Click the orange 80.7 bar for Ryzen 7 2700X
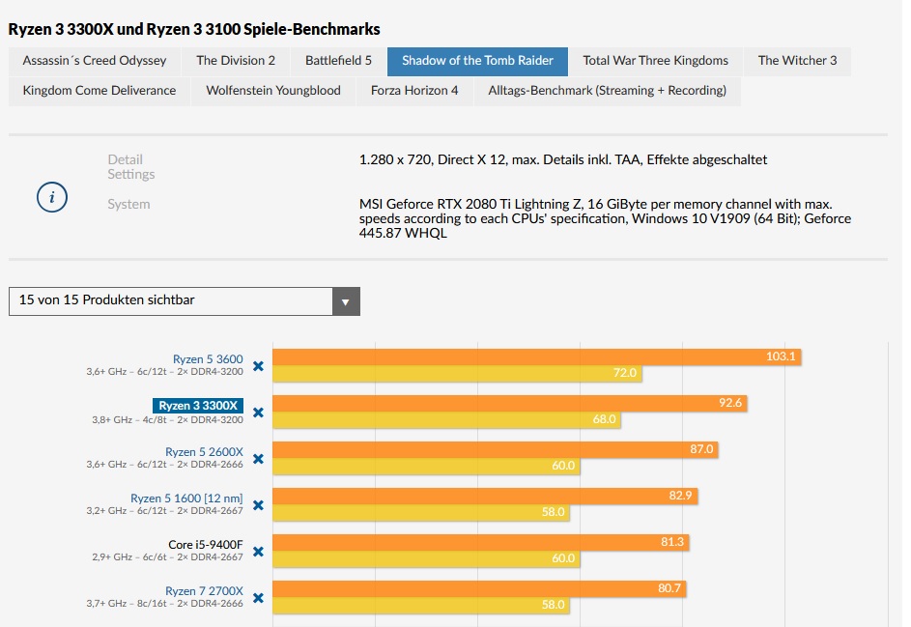 click(479, 588)
